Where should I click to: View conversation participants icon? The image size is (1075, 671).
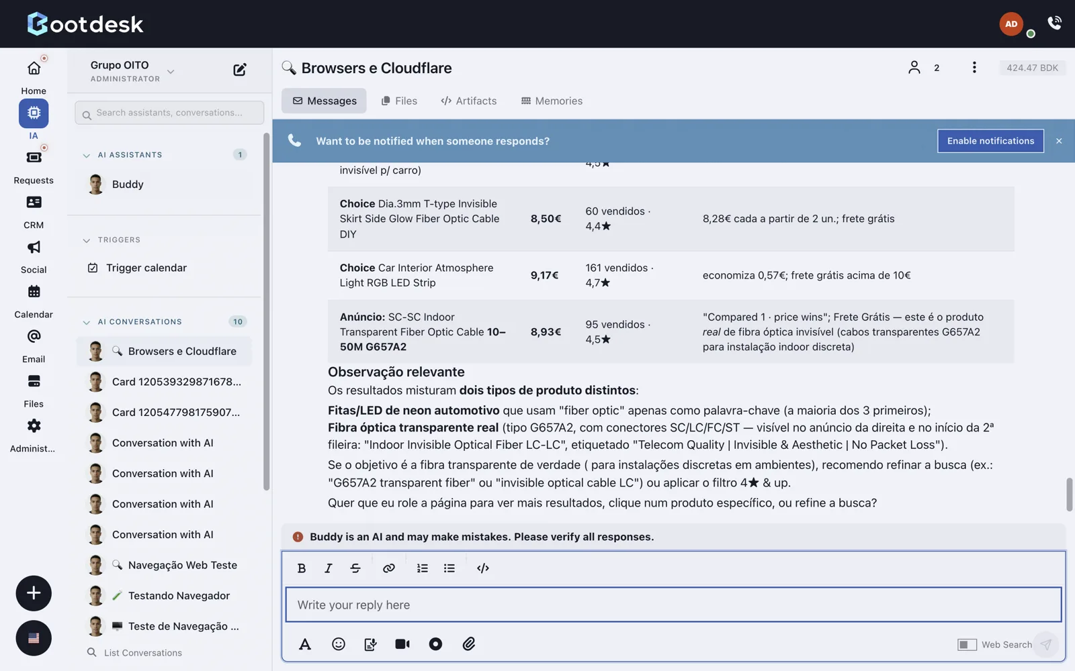[914, 67]
